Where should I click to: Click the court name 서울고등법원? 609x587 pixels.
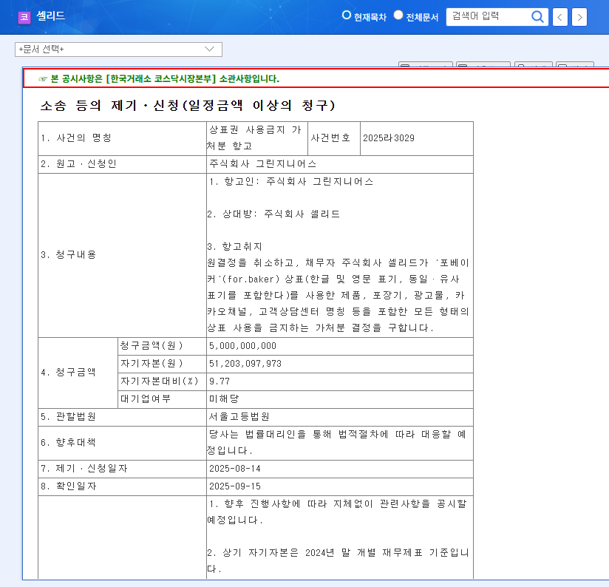click(x=239, y=417)
